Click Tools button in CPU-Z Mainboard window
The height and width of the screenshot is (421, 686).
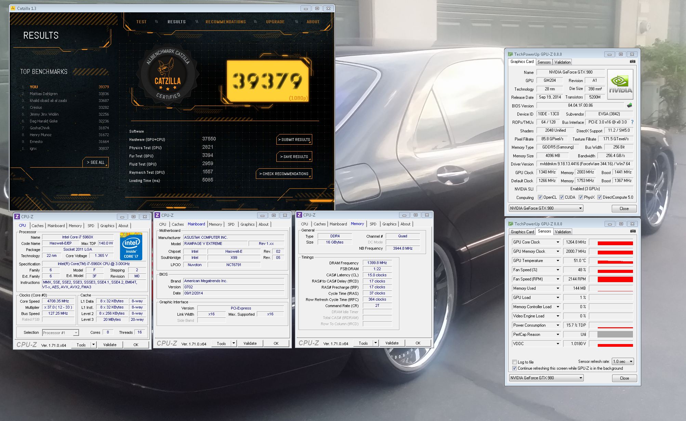coord(221,343)
